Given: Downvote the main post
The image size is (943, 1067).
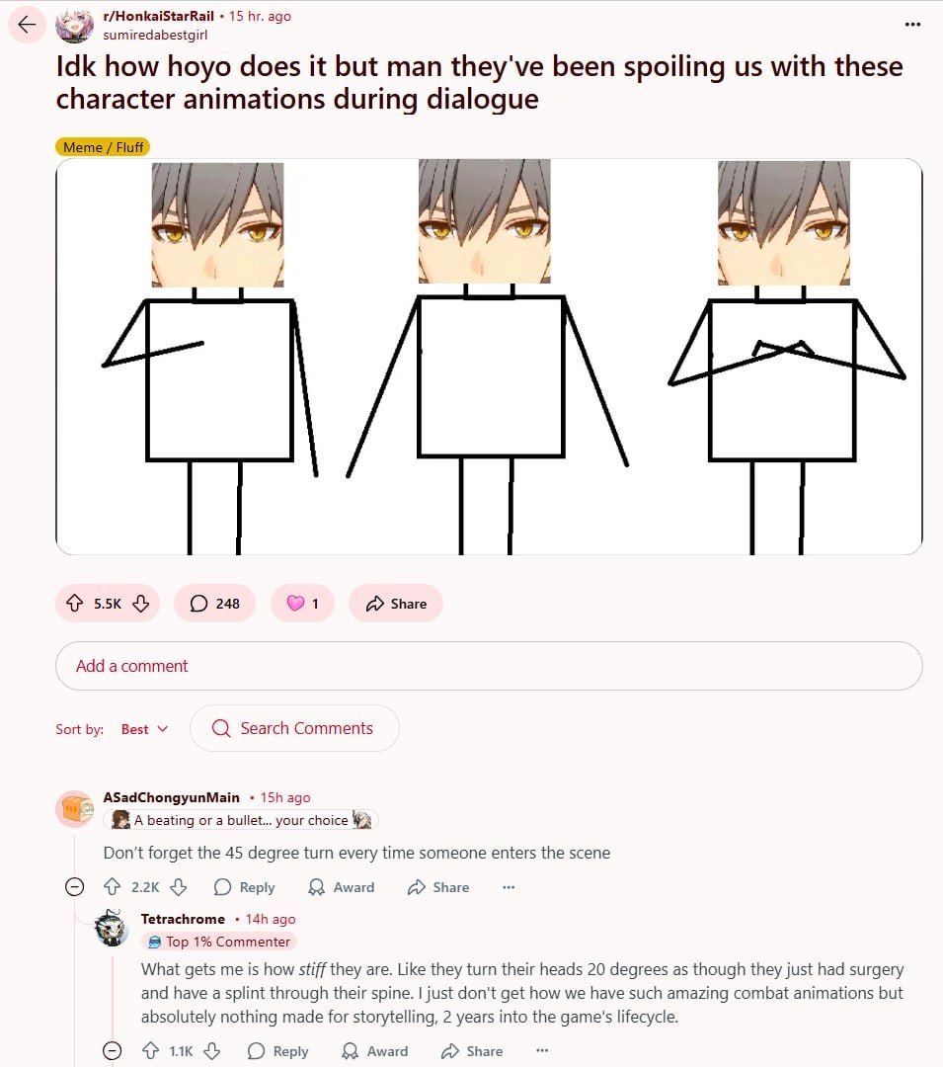Looking at the screenshot, I should click(141, 603).
